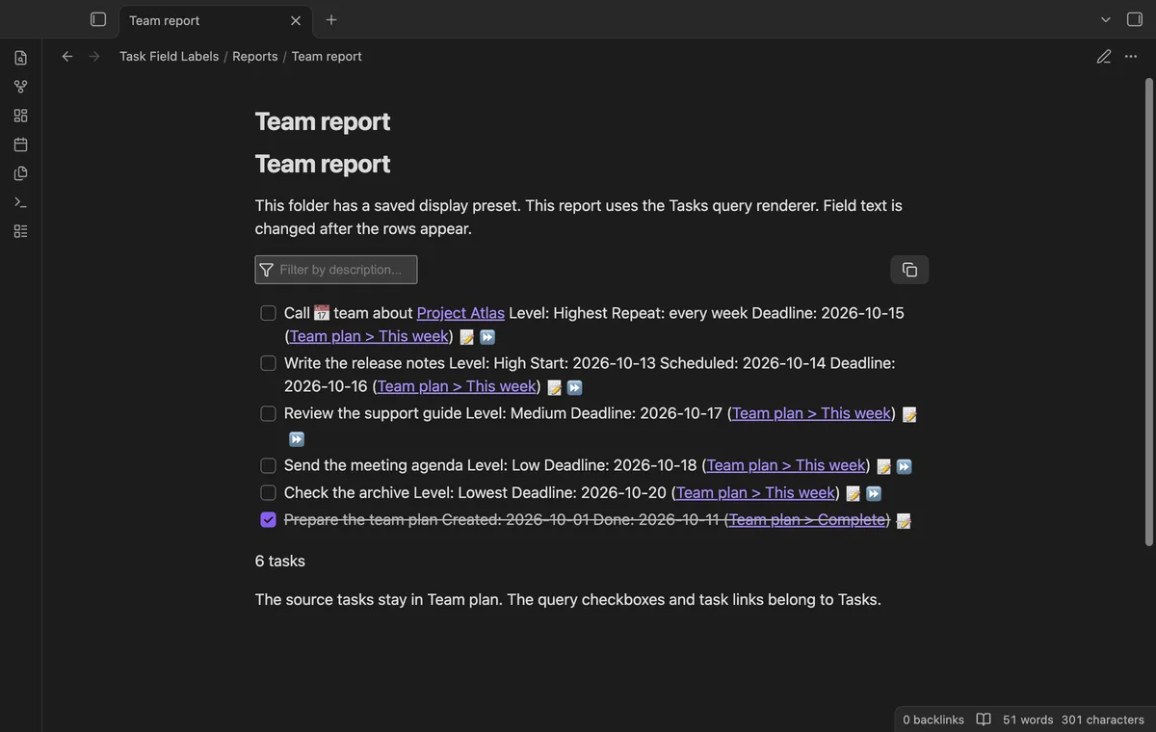Viewport: 1156px width, 732px height.
Task: Follow Team plan link in the Call team row
Action: pyautogui.click(x=370, y=336)
